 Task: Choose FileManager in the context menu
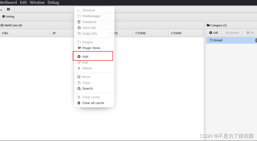(94, 16)
